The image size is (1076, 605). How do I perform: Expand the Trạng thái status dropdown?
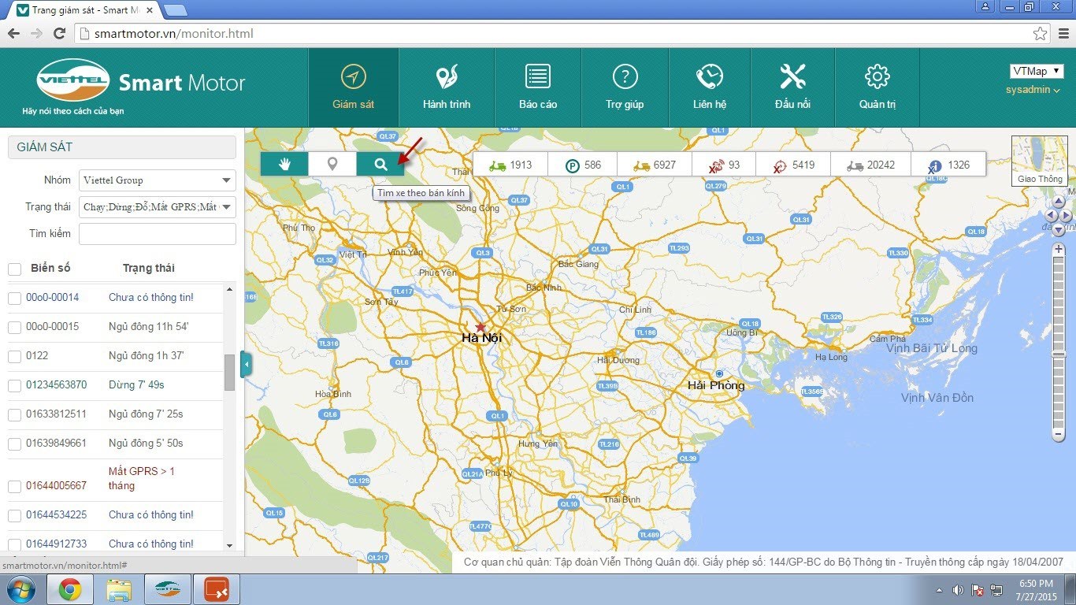point(158,207)
